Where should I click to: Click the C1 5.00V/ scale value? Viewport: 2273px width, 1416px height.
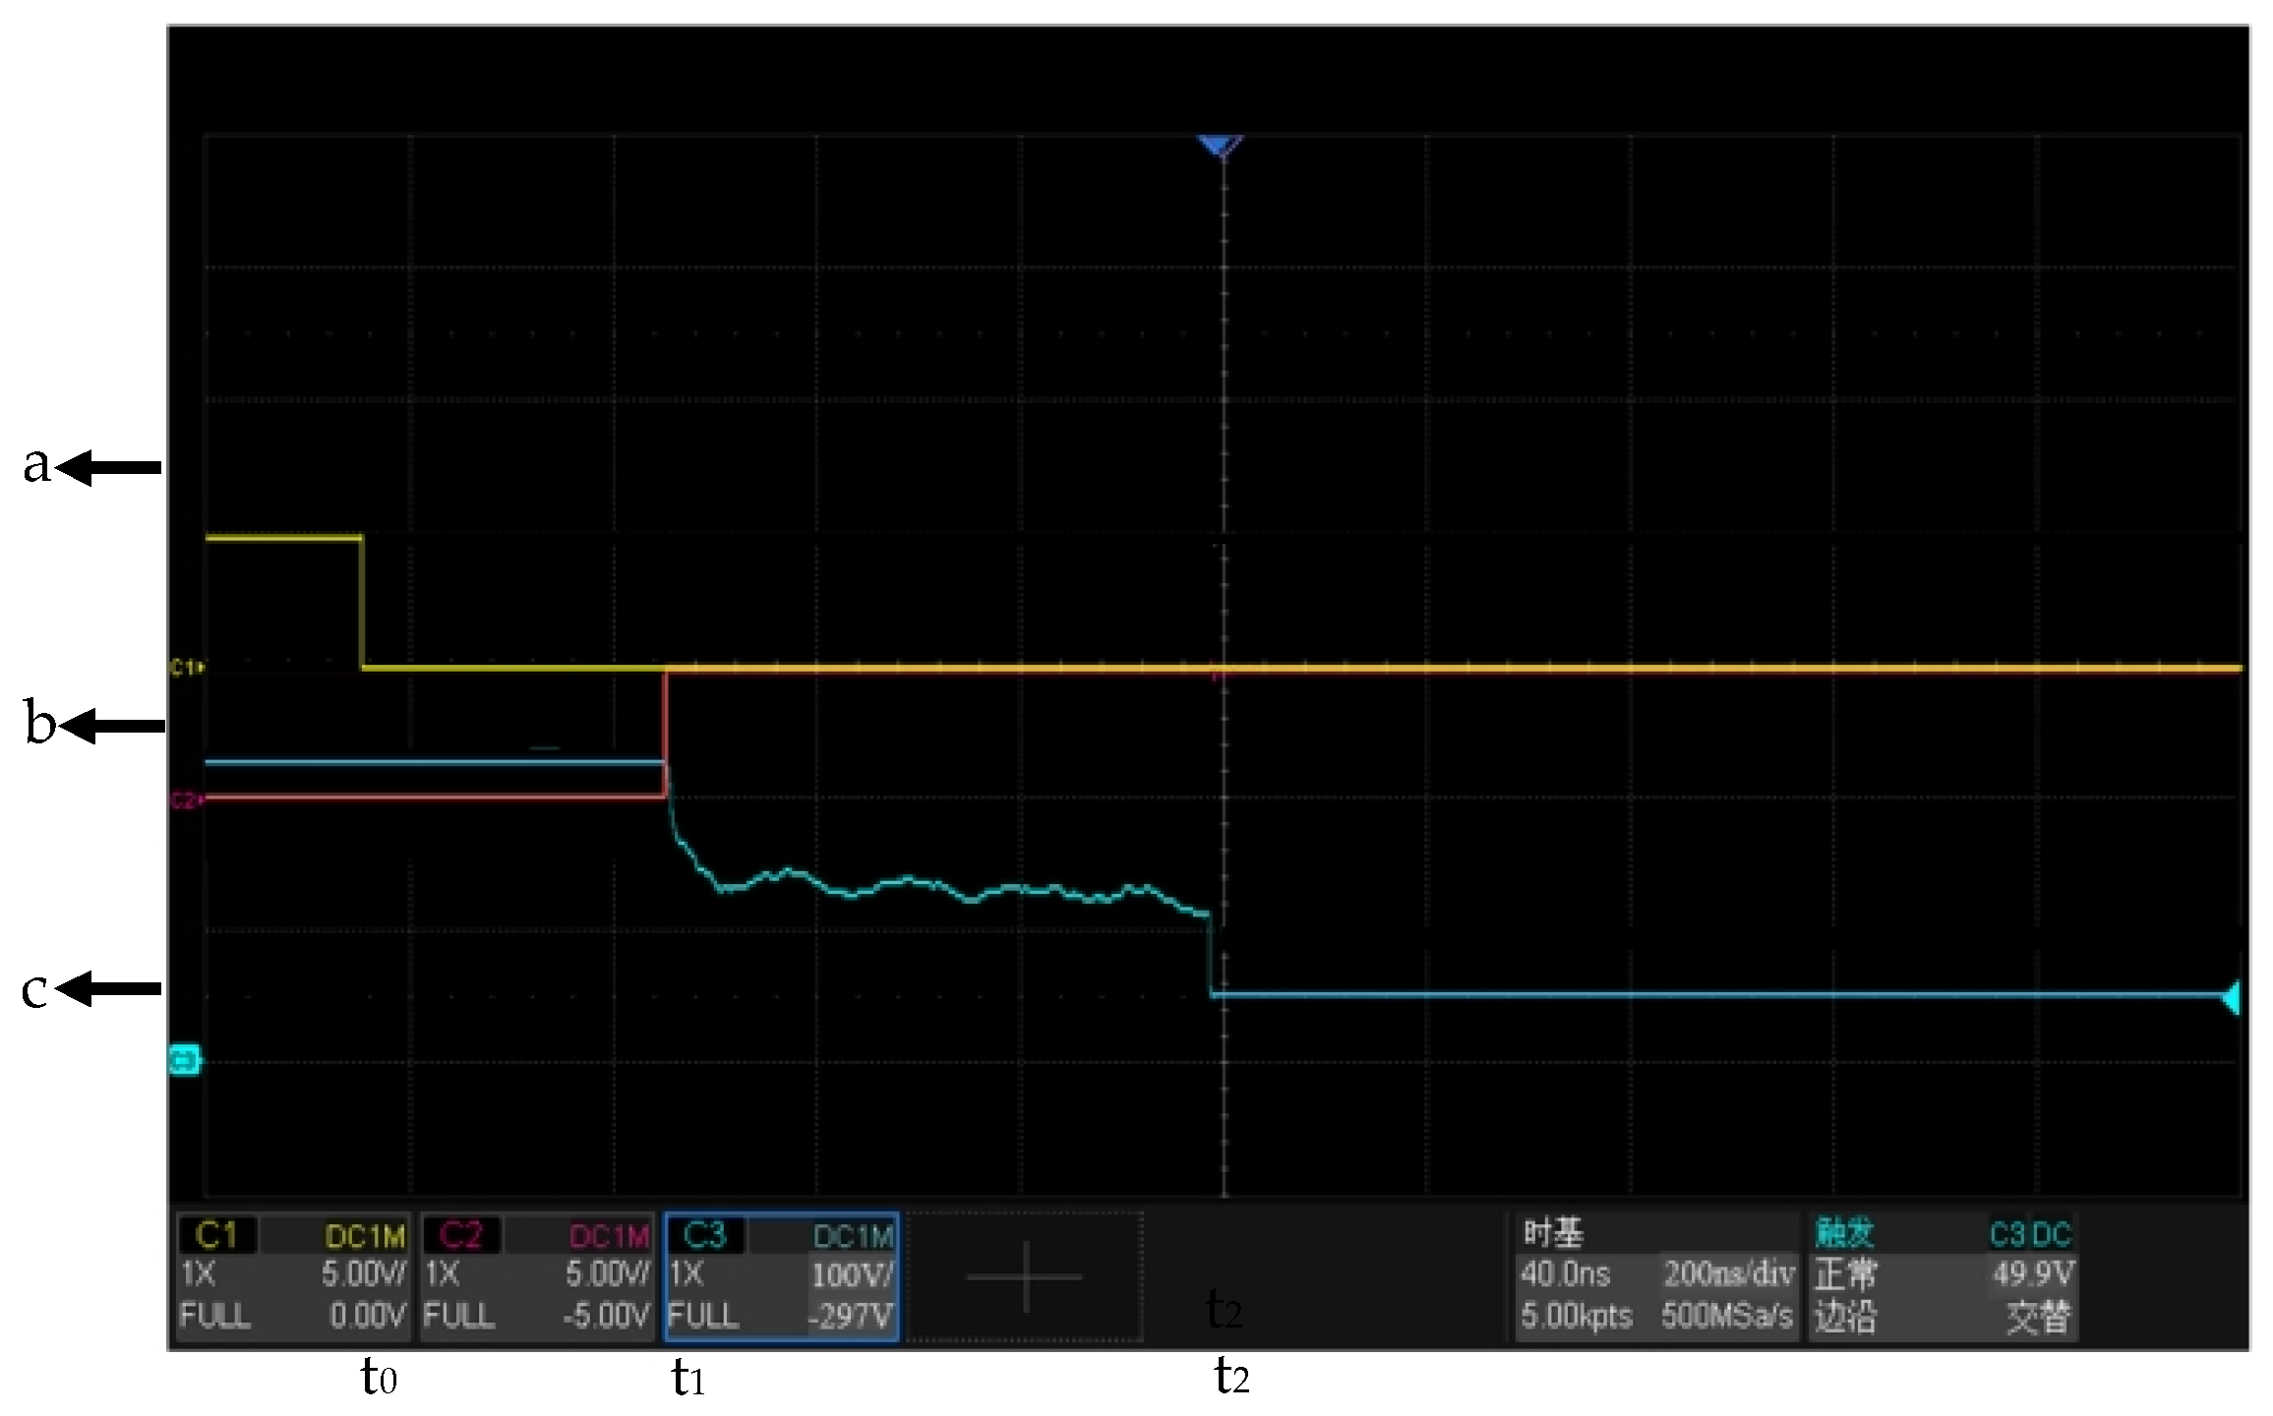363,1274
